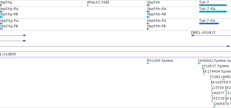Select the LP19537.5prime EST marker
Screen dimensions: 231x108
[x=204, y=69]
